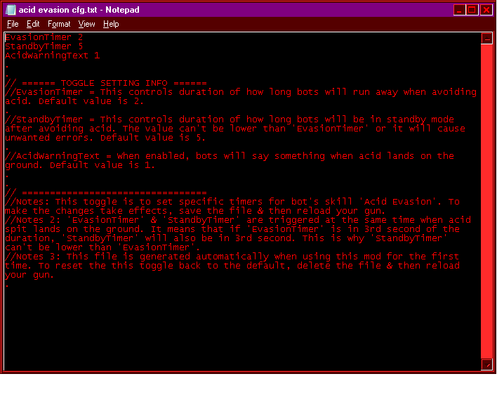Click the red vertical scrollbar track
Screen dimensions: 497x400
click(486, 201)
